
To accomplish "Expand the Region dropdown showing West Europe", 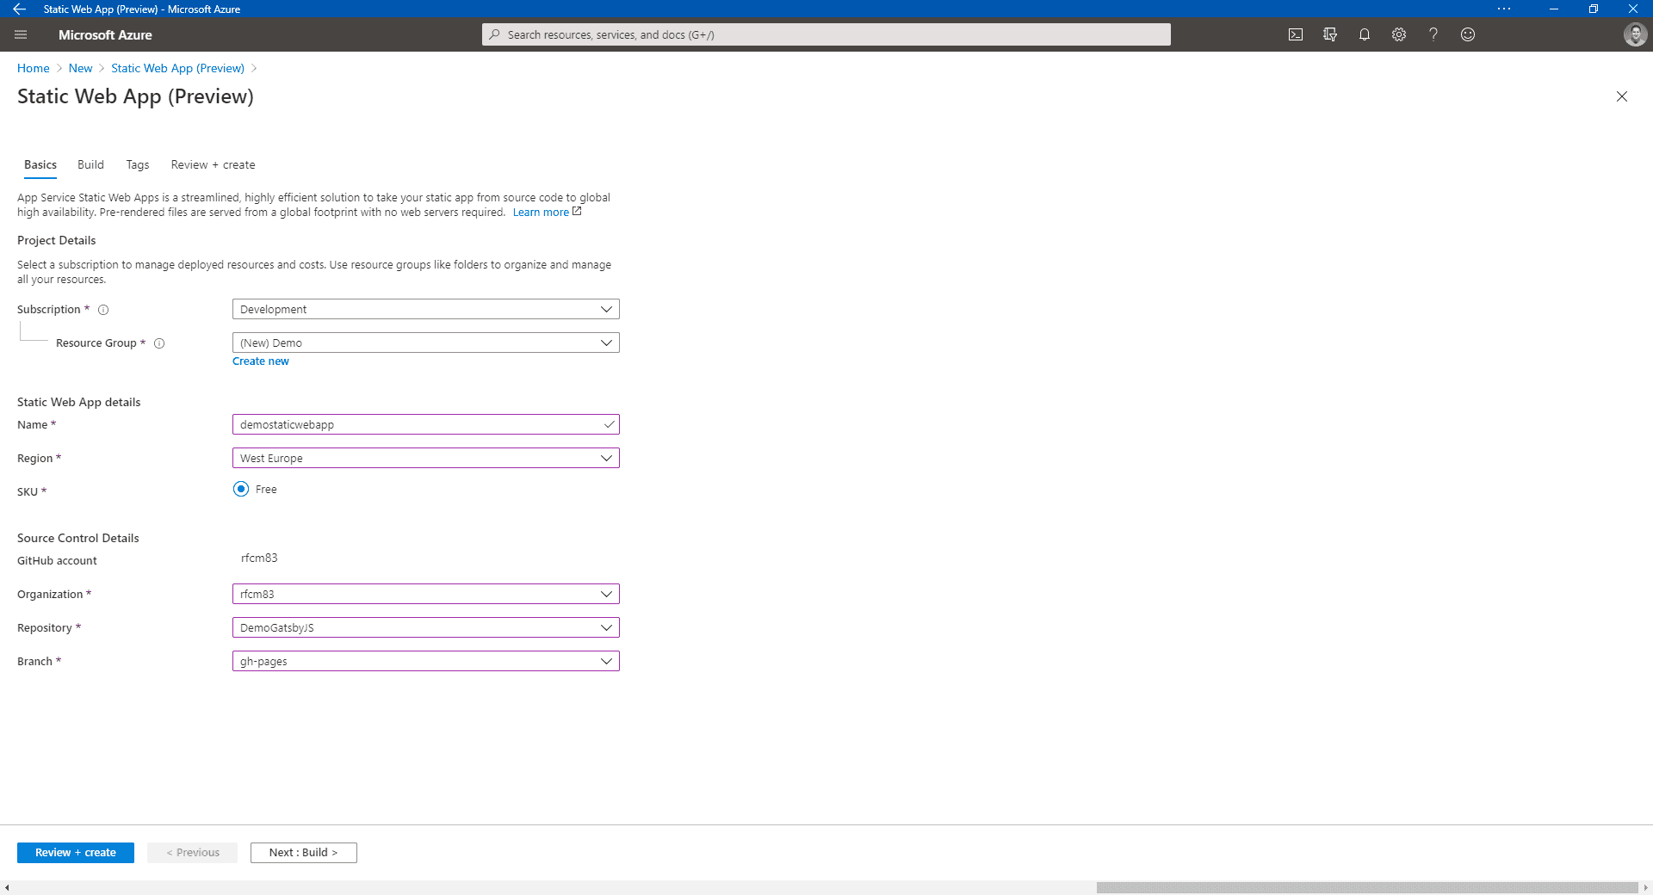I will 425,458.
